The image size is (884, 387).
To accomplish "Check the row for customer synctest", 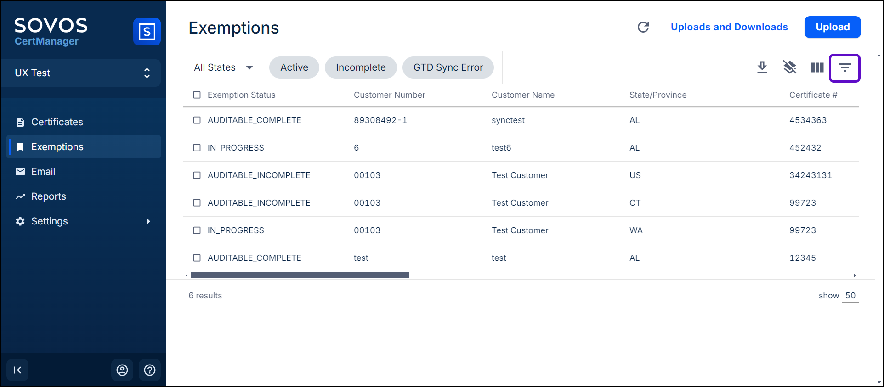I will pyautogui.click(x=197, y=120).
